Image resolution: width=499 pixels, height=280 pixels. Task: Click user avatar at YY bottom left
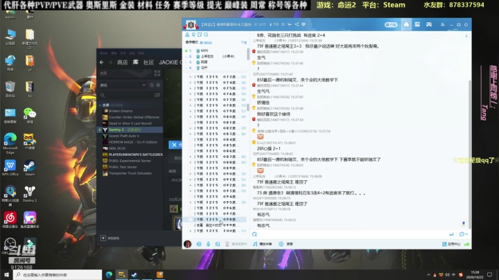coord(188,244)
